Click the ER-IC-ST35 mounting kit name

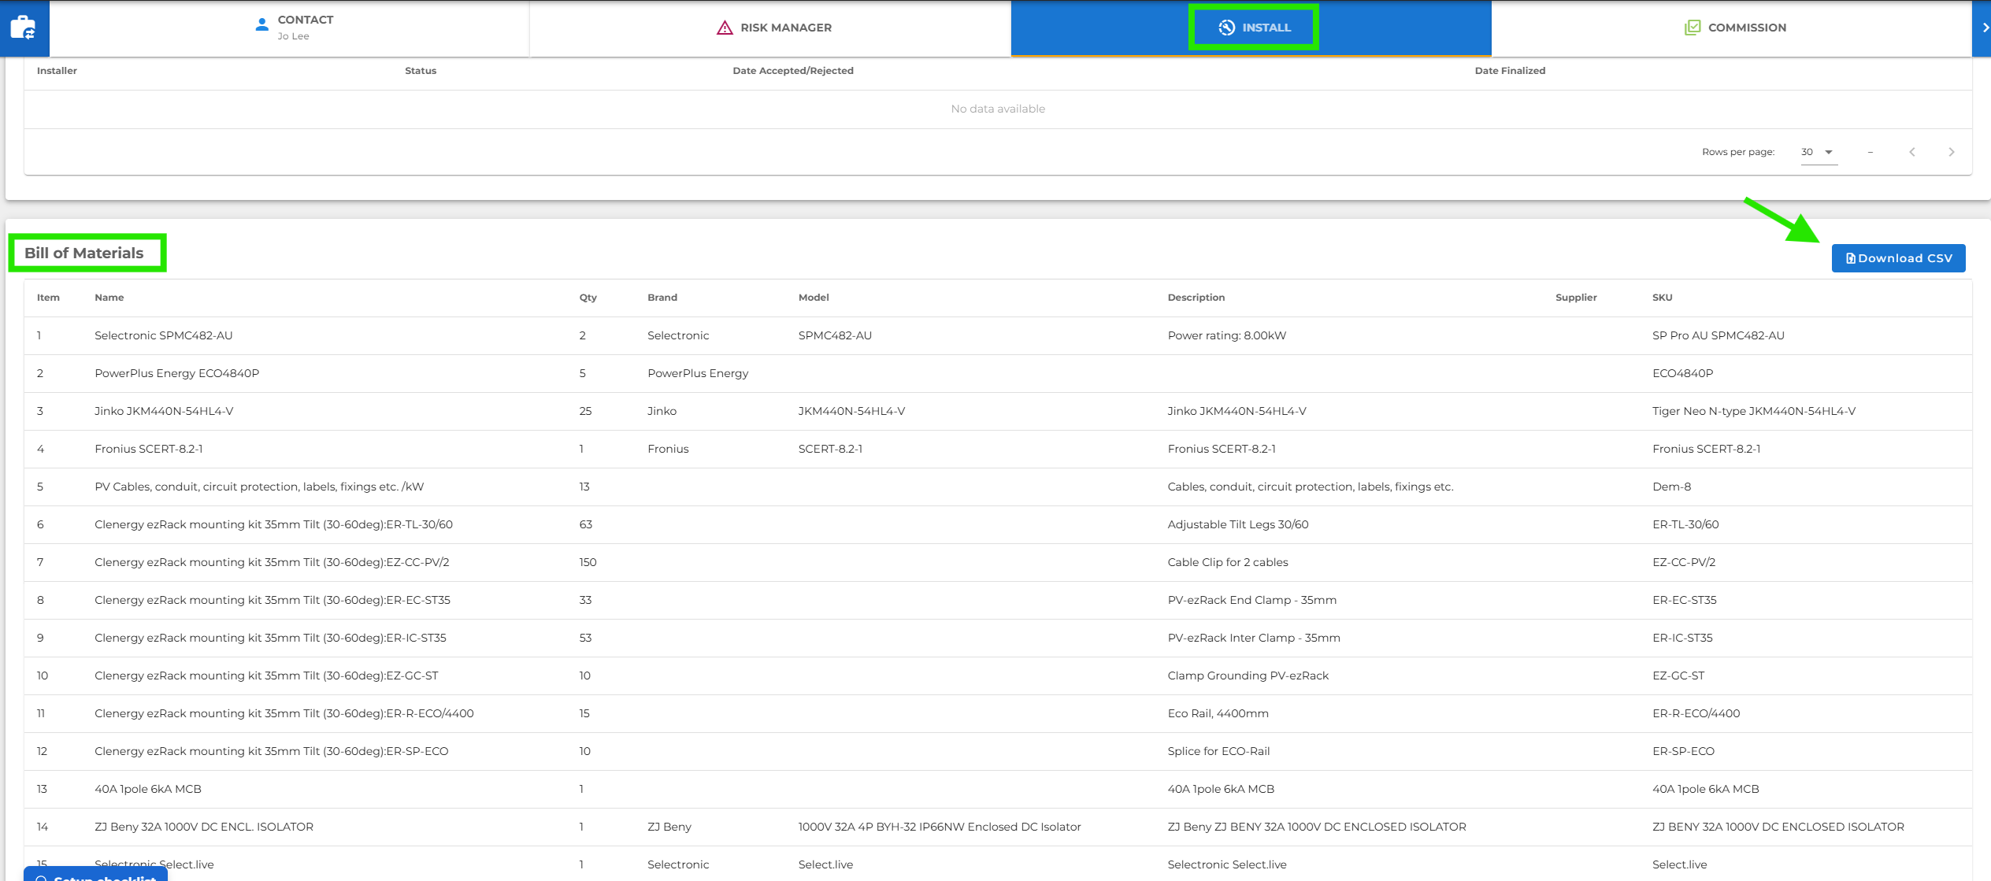click(x=270, y=638)
